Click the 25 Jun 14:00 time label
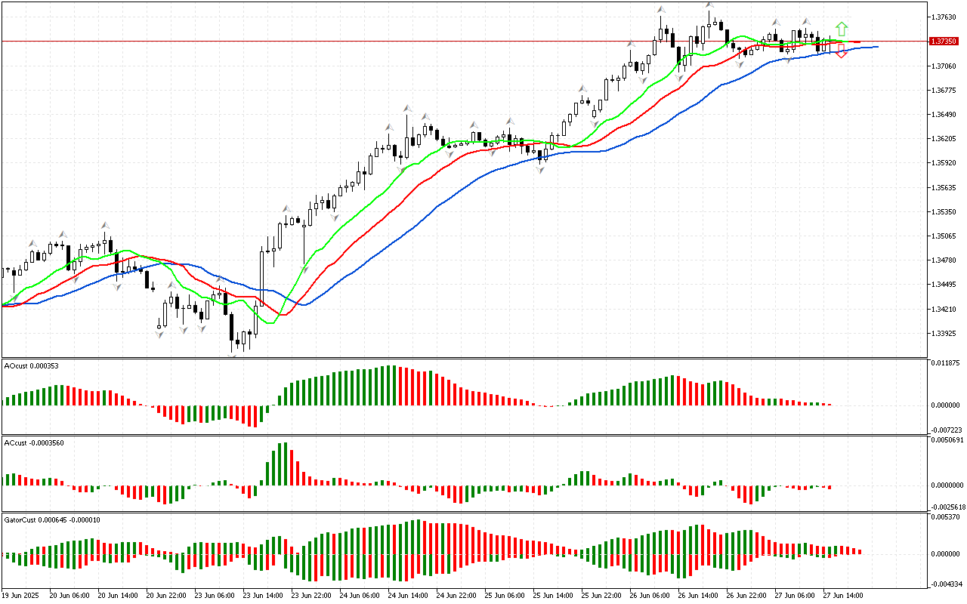This screenshot has height=604, width=967. (x=552, y=595)
